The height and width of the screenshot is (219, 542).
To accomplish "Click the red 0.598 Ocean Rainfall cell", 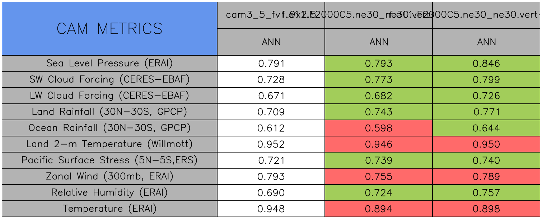I will [379, 128].
